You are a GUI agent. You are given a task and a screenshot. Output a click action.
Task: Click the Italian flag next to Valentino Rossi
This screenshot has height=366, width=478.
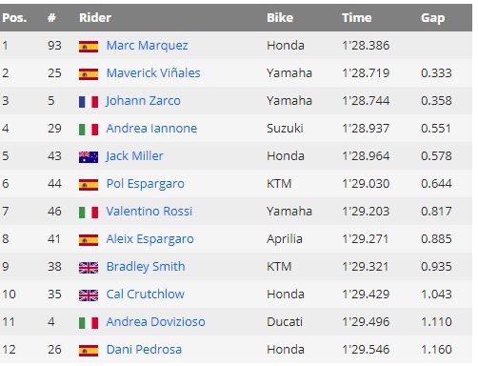click(89, 213)
